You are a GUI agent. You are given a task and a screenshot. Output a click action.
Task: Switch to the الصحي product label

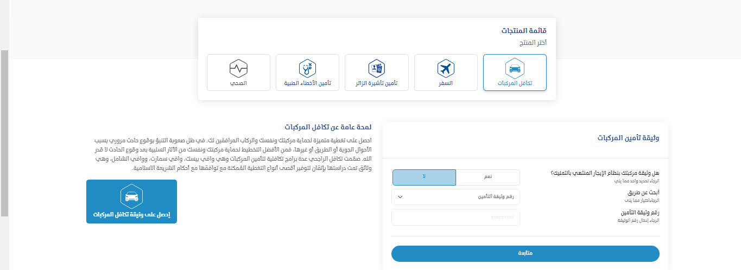(238, 84)
